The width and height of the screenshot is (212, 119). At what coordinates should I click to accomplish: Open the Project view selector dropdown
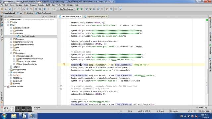[x=13, y=17]
